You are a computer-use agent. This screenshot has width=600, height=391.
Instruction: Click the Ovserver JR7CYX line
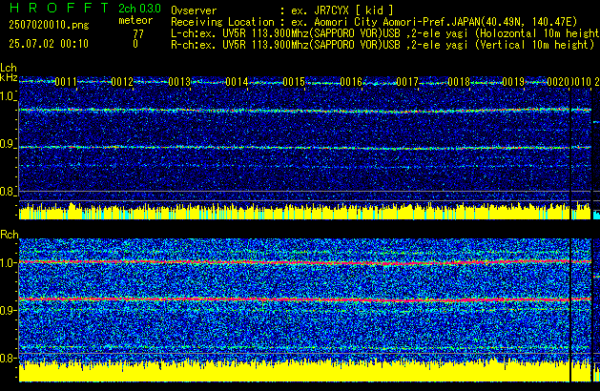282,10
